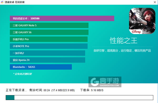Click the 正在下载资源 status text
This screenshot has width=158, height=103.
pyautogui.click(x=16, y=90)
